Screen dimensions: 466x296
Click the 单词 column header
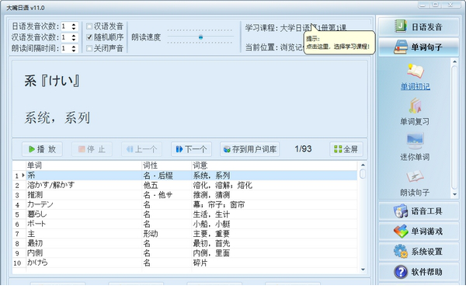[x=34, y=165]
